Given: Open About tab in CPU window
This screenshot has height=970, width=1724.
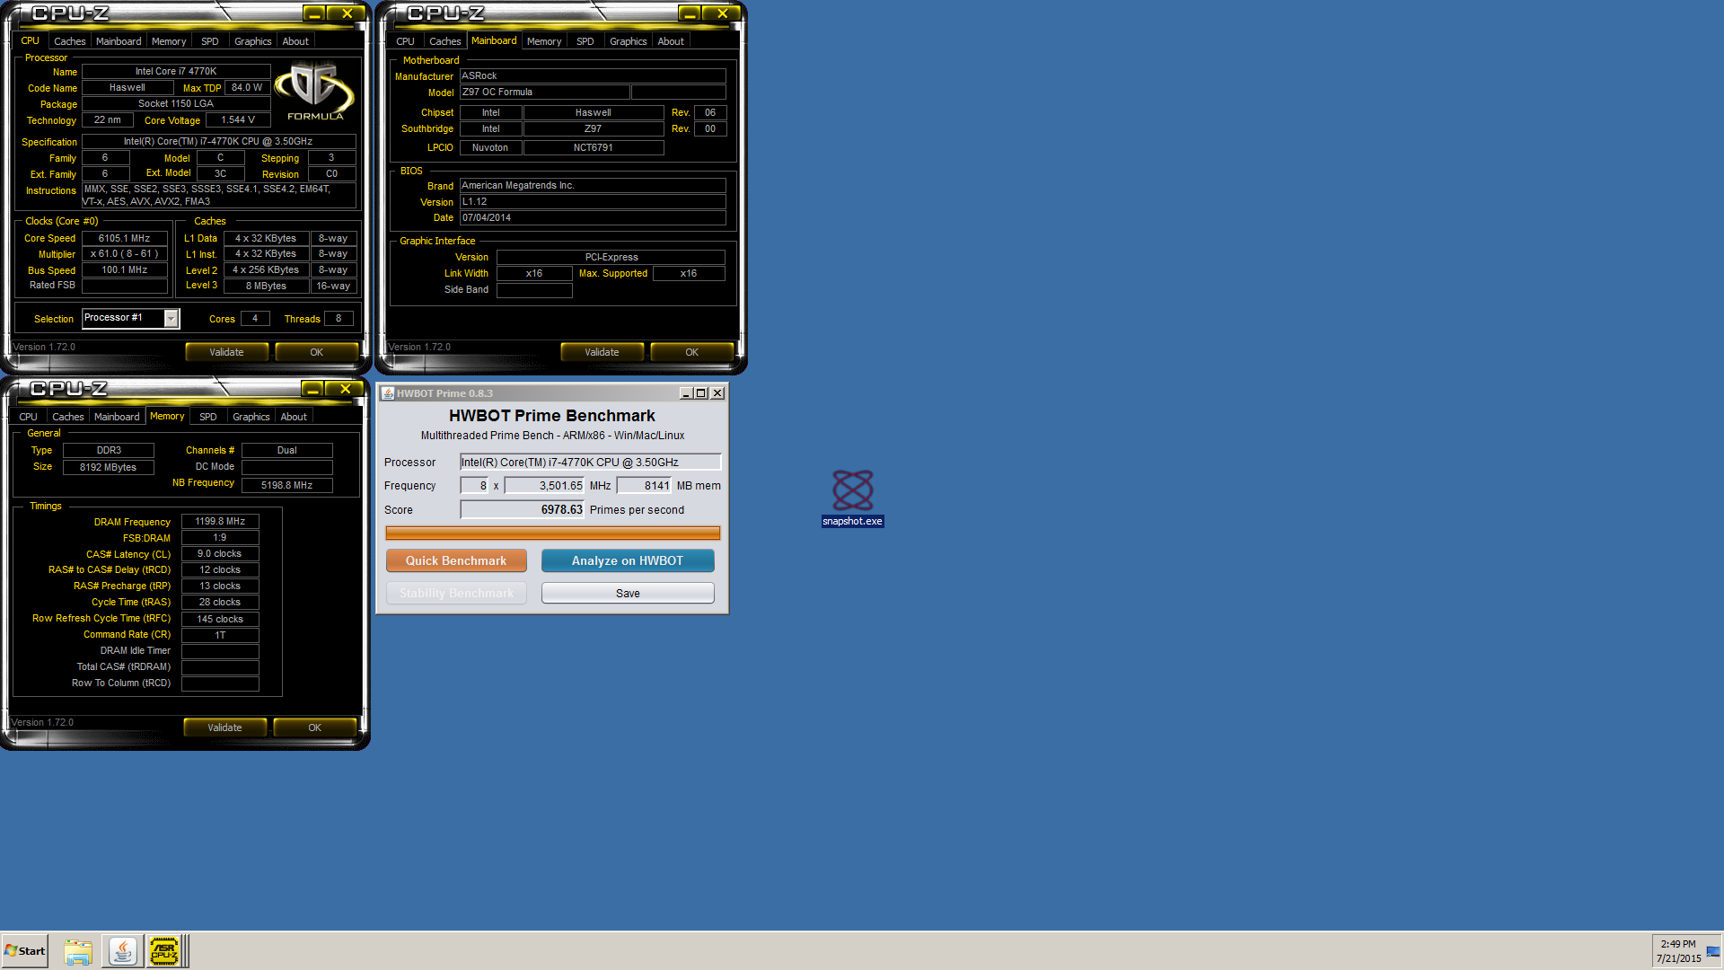Looking at the screenshot, I should click(295, 41).
